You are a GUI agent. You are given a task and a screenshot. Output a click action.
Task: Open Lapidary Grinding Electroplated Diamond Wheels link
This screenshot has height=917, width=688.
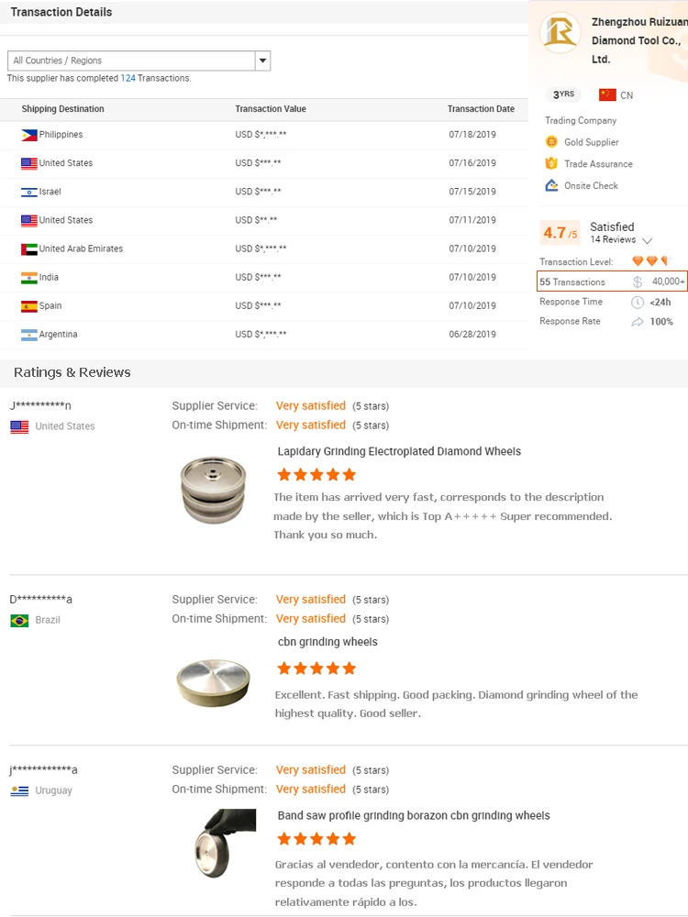click(399, 451)
